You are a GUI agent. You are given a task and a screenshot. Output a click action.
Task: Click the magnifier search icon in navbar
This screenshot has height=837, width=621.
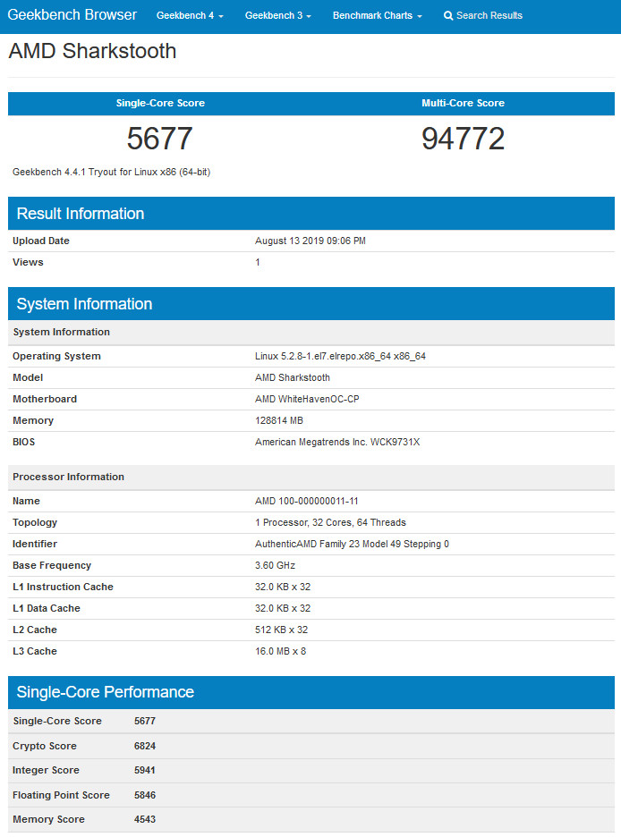point(448,15)
